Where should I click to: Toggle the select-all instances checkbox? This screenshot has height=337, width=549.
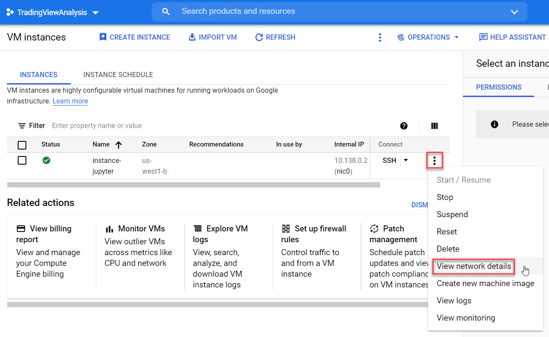(x=22, y=145)
